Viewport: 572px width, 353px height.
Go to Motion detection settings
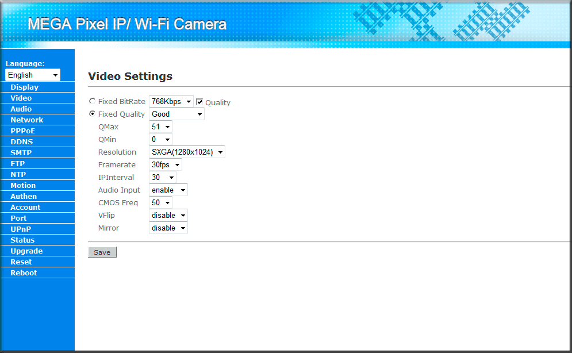[37, 185]
